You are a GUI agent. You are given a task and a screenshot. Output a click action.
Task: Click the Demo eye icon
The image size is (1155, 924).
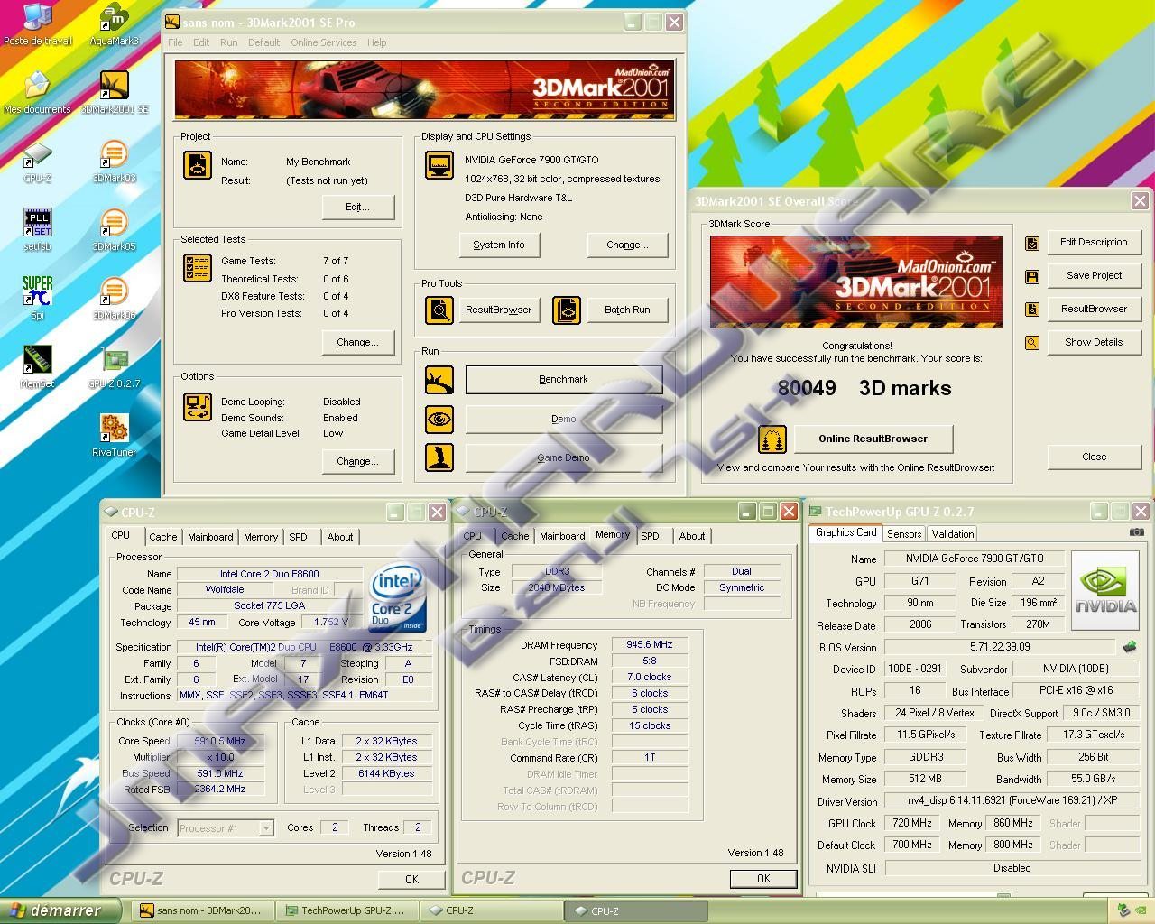coord(439,419)
